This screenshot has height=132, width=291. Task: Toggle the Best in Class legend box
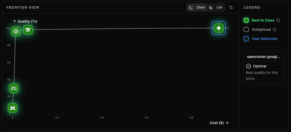[246, 20]
